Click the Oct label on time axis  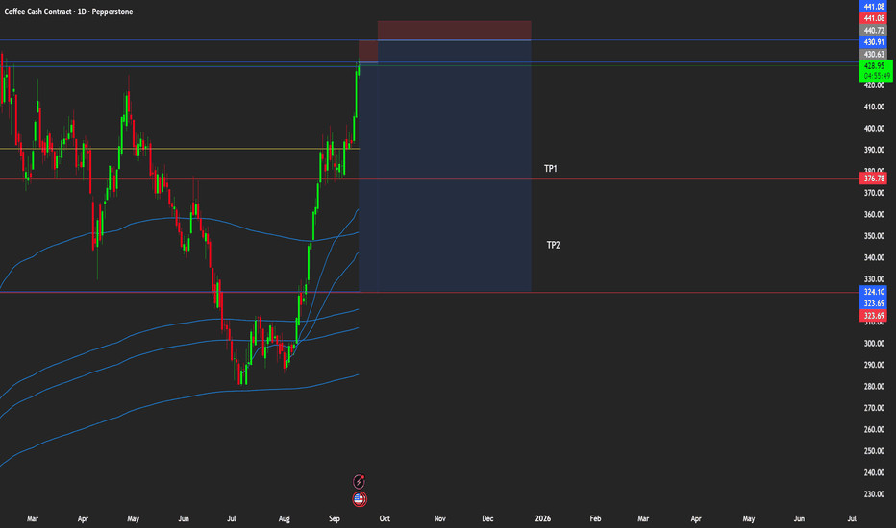385,518
